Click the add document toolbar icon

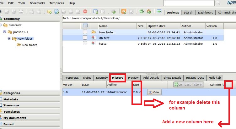tap(56, 12)
